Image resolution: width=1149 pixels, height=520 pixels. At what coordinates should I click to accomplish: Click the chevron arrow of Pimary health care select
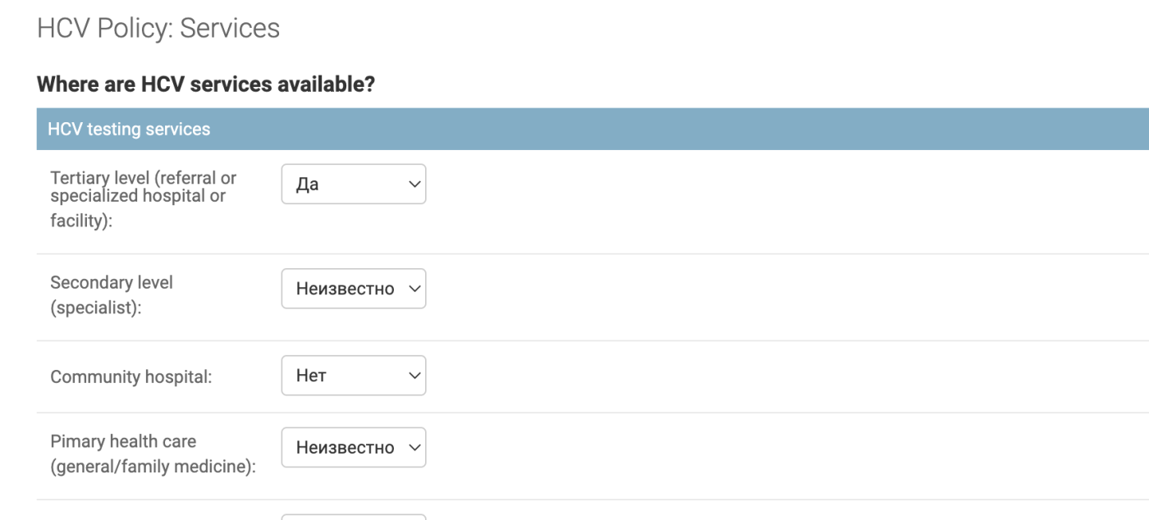pyautogui.click(x=414, y=448)
